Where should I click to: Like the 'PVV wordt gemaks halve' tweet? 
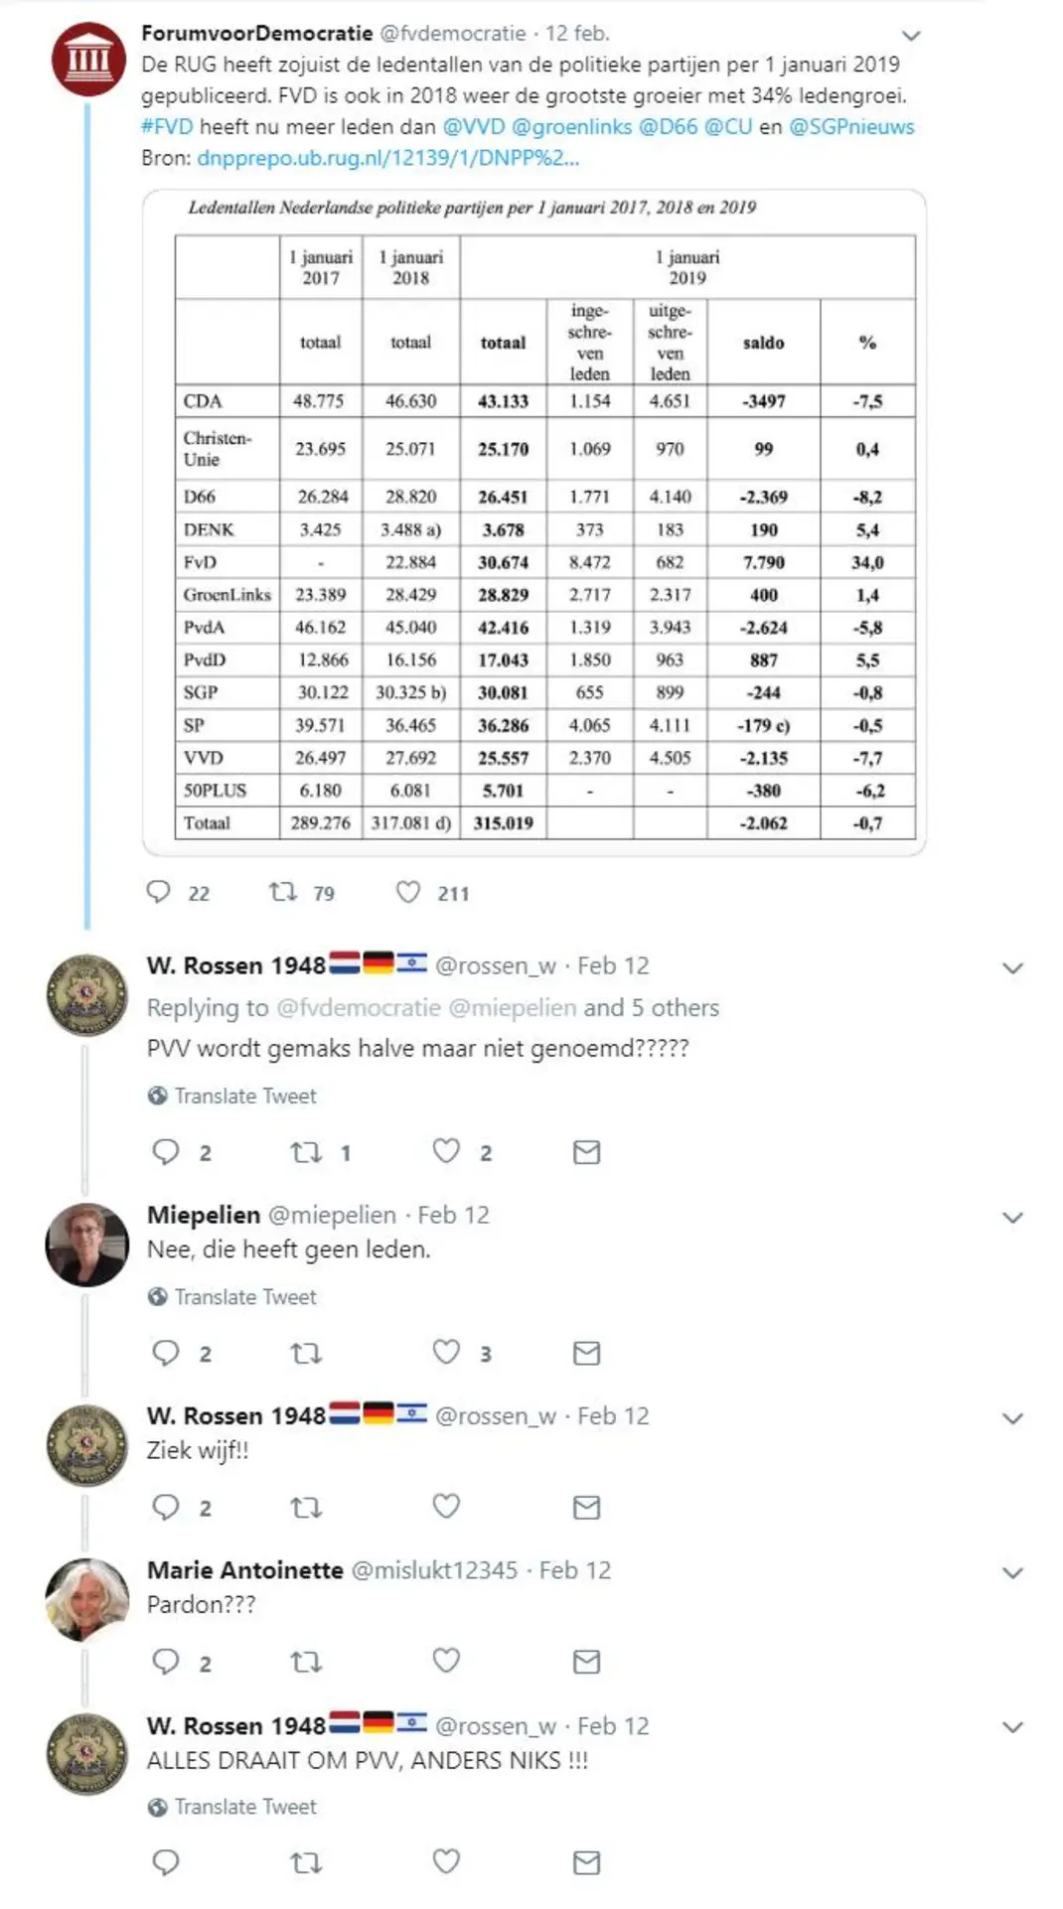pos(446,1151)
